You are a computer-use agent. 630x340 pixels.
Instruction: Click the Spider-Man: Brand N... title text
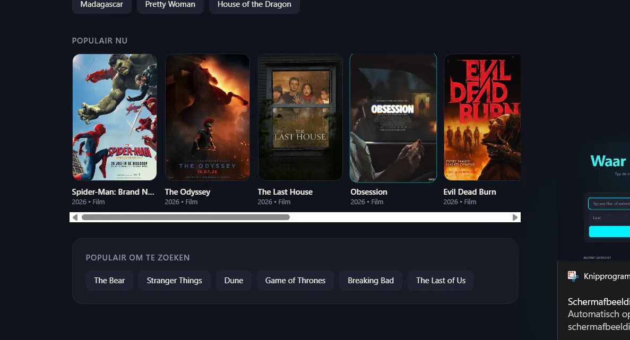pyautogui.click(x=113, y=192)
